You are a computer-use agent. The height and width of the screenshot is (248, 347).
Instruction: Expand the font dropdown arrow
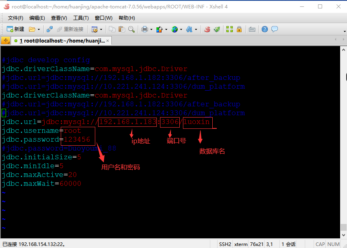pos(196,29)
